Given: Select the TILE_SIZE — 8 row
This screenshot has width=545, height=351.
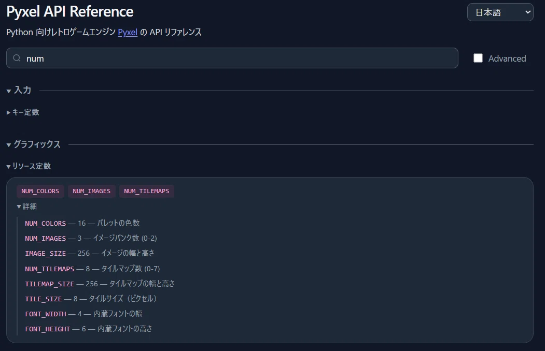Looking at the screenshot, I should click(x=91, y=299).
